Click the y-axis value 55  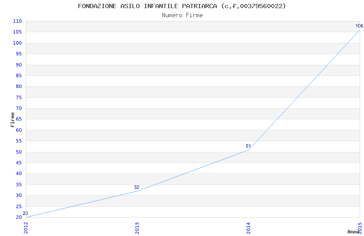click(19, 141)
